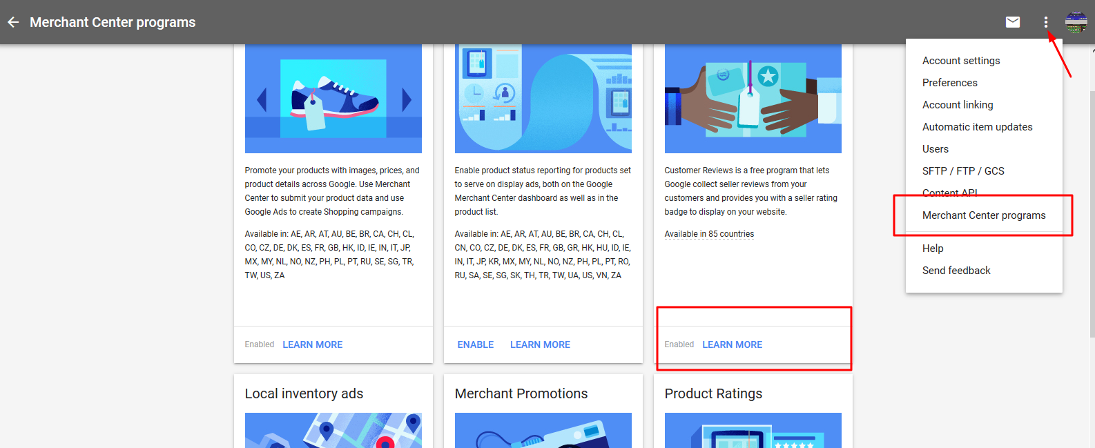The height and width of the screenshot is (448, 1095).
Task: Click ENABLE on the display ads card
Action: click(x=476, y=344)
